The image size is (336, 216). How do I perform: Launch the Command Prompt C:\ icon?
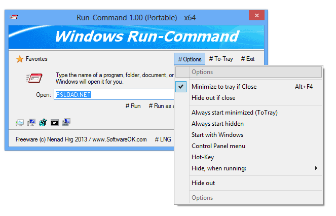55,123
